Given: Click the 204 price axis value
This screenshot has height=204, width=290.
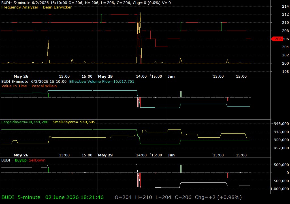Looking at the screenshot, I should [x=285, y=47].
